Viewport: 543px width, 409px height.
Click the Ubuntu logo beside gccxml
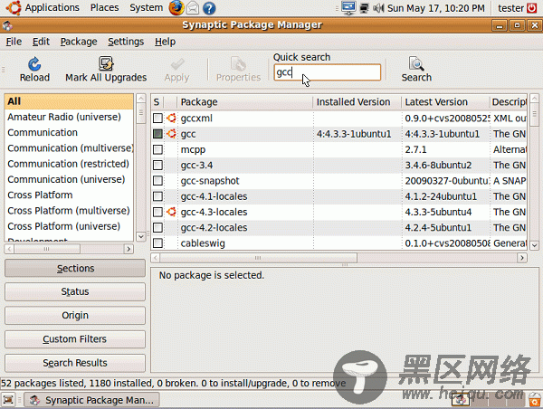pos(171,119)
